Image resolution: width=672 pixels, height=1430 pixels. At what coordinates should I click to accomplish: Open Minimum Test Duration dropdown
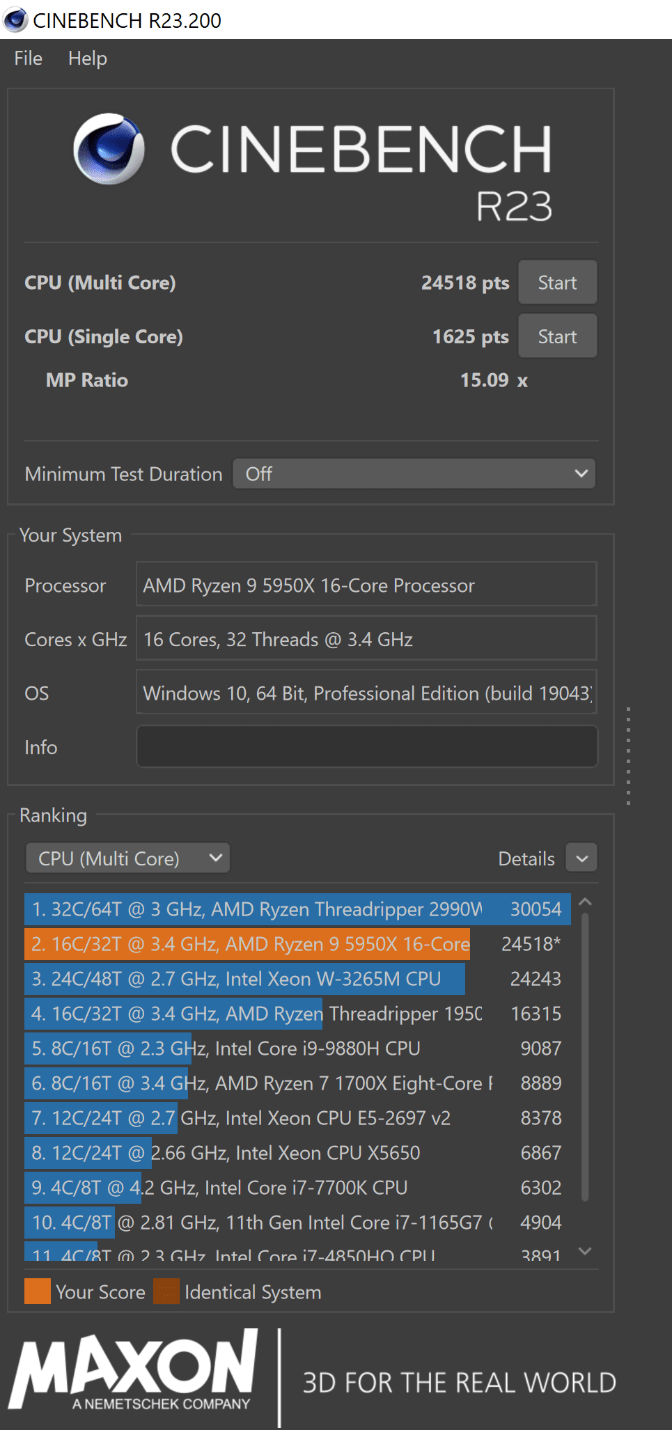[414, 474]
